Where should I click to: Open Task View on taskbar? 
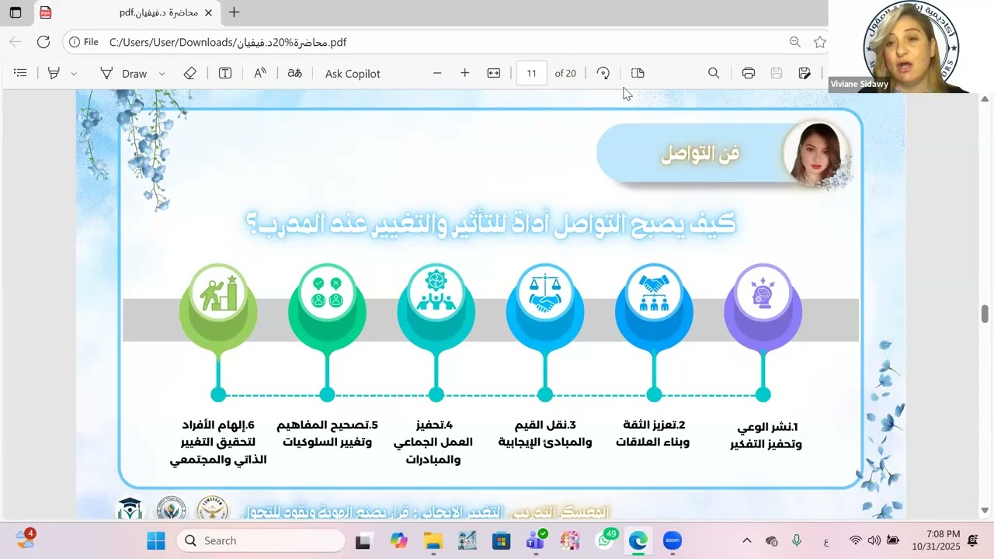click(363, 541)
